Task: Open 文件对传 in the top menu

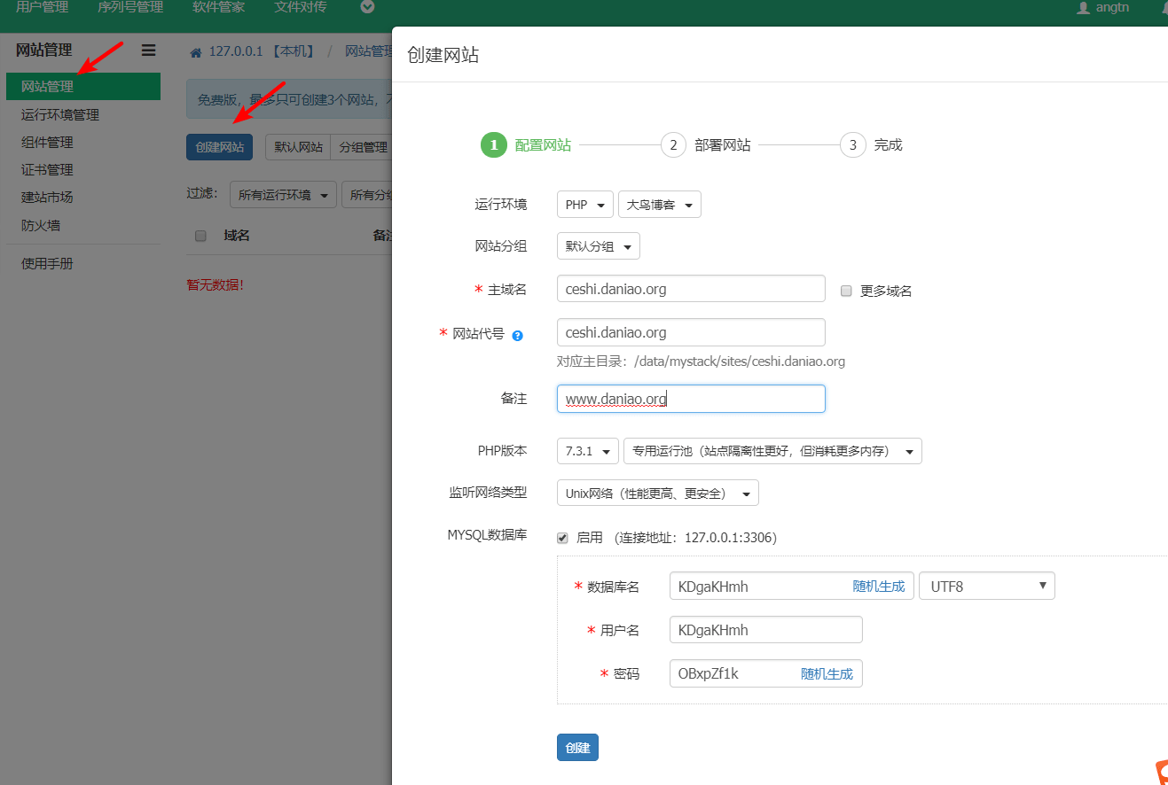Action: tap(301, 7)
